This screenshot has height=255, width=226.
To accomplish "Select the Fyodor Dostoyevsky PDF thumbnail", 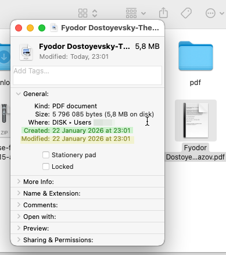I will 196,121.
